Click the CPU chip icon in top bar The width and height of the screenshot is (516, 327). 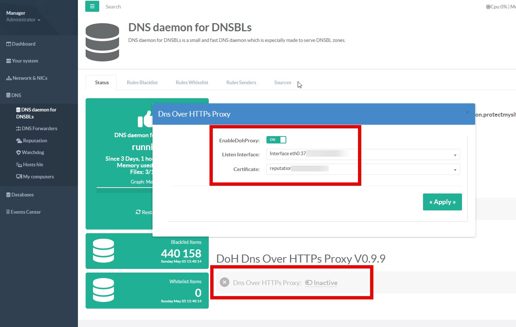pyautogui.click(x=488, y=7)
